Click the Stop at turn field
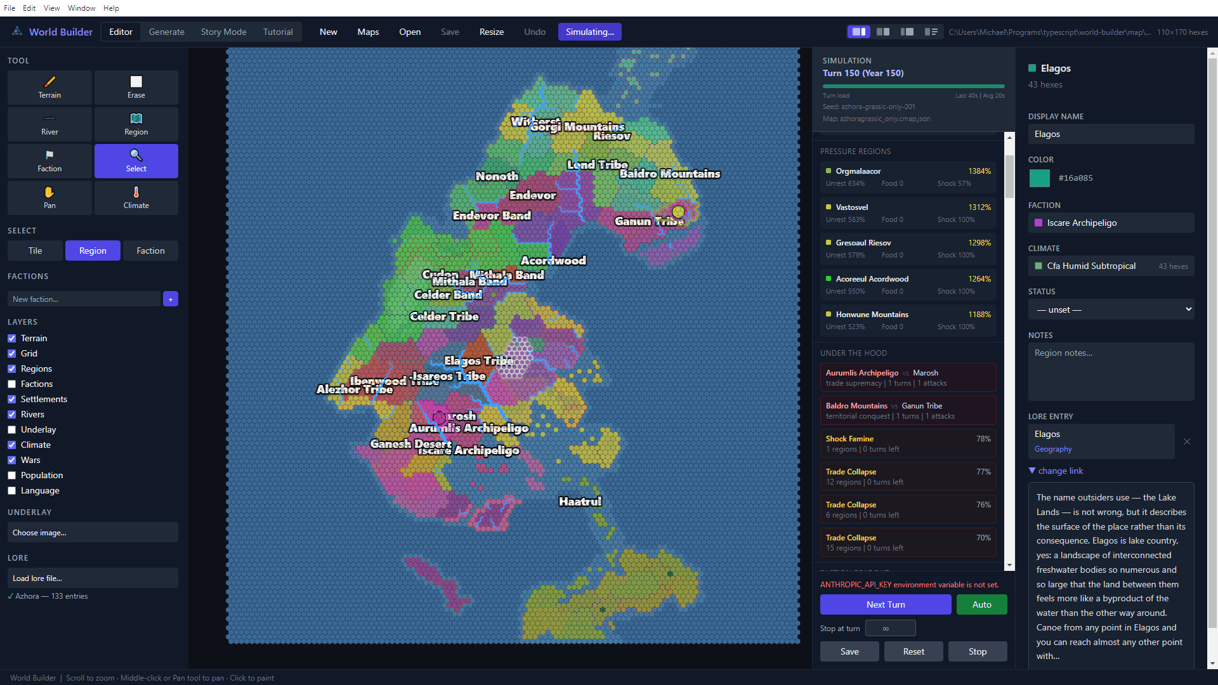 coord(890,628)
